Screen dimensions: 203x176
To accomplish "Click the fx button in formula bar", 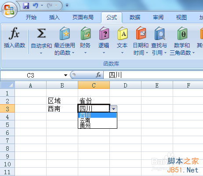I will [98, 75].
